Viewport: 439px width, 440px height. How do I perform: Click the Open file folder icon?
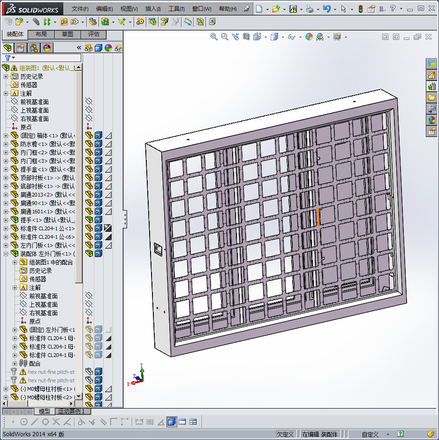click(276, 9)
